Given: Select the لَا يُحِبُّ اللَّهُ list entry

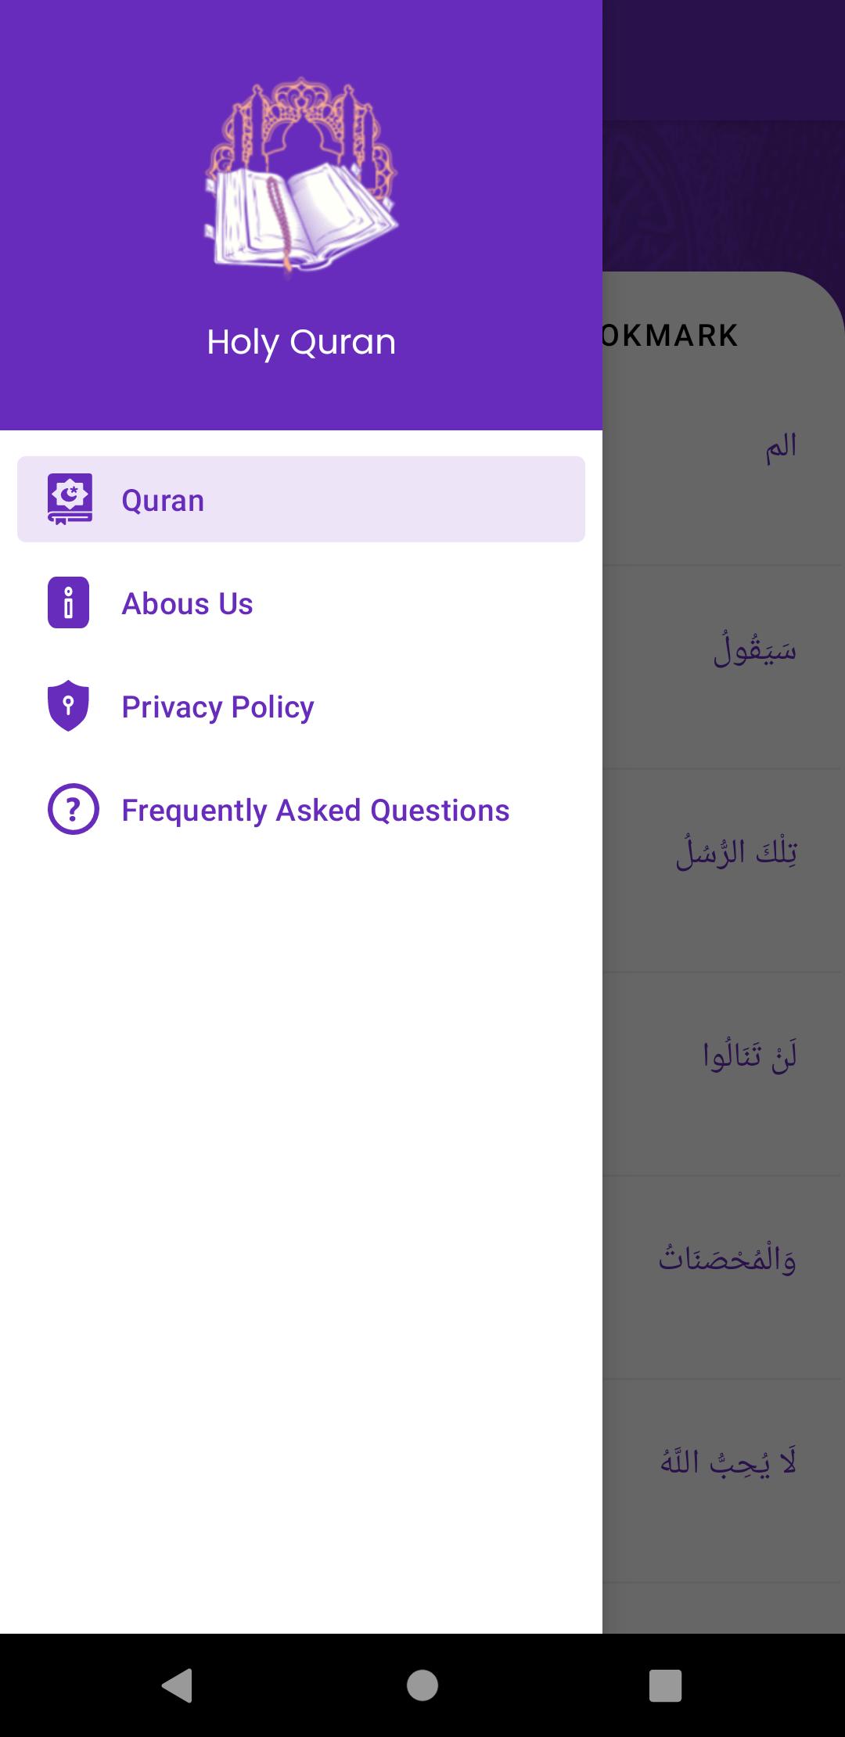Looking at the screenshot, I should click(x=724, y=1481).
